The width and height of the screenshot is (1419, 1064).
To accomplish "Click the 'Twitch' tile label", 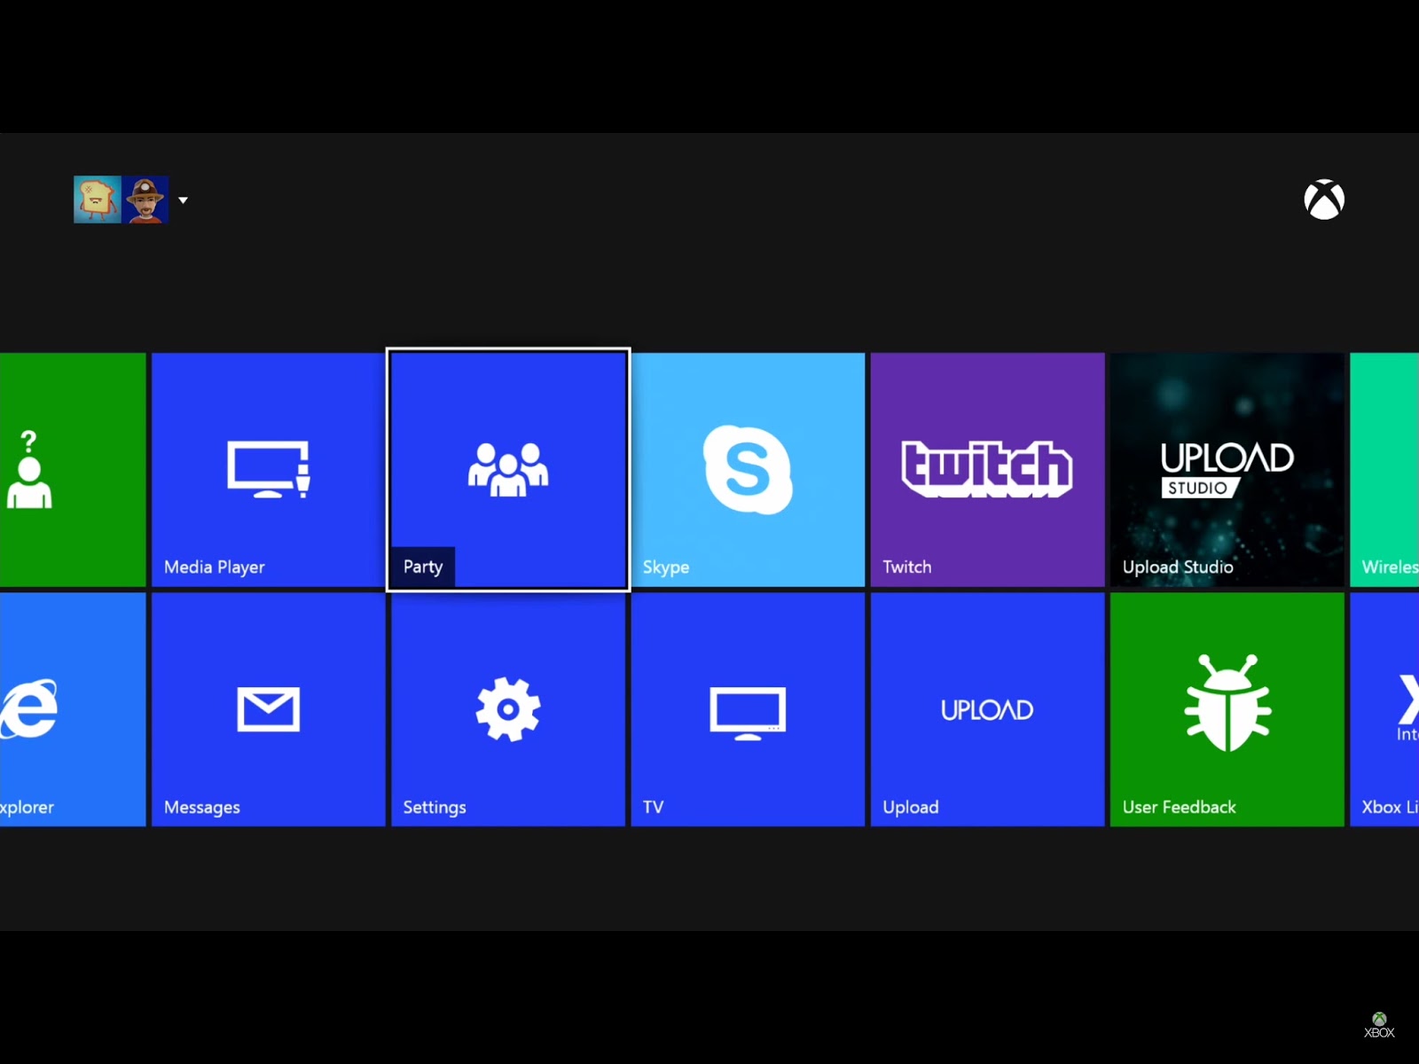I will [907, 567].
